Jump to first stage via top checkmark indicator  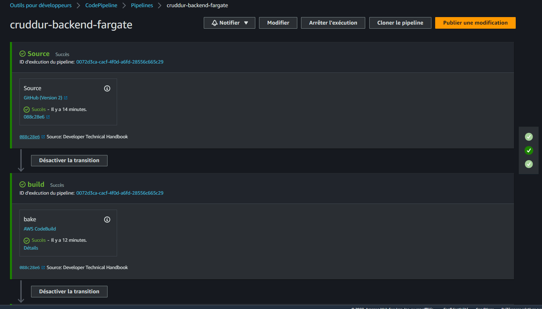(x=529, y=137)
